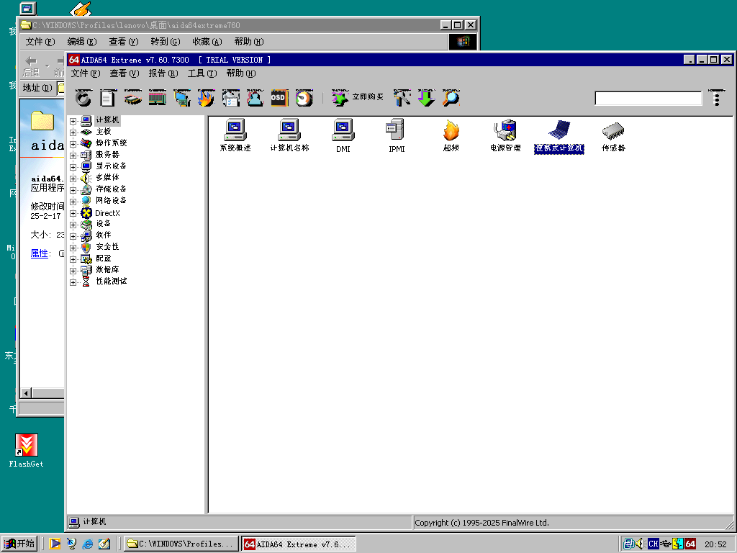Viewport: 737px width, 553px height.
Task: Click the 属性 link in the Explorer window
Action: point(40,253)
